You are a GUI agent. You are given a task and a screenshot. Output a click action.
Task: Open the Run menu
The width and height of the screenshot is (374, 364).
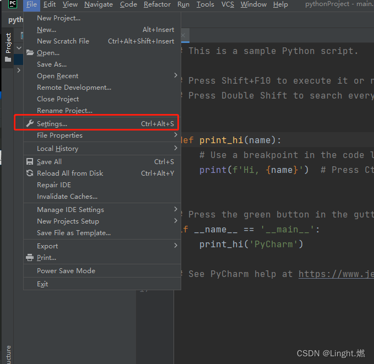(x=183, y=4)
